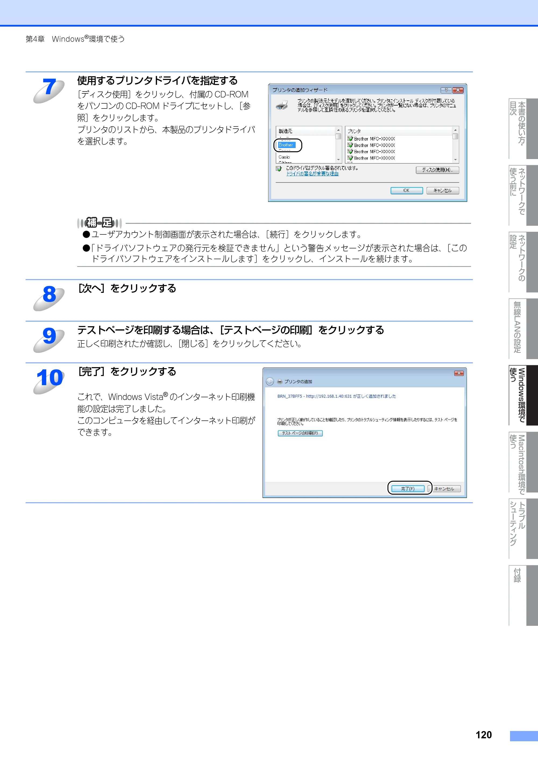Open the ドライバの署名が重要な理由 link
The image size is (538, 762).
pyautogui.click(x=313, y=174)
